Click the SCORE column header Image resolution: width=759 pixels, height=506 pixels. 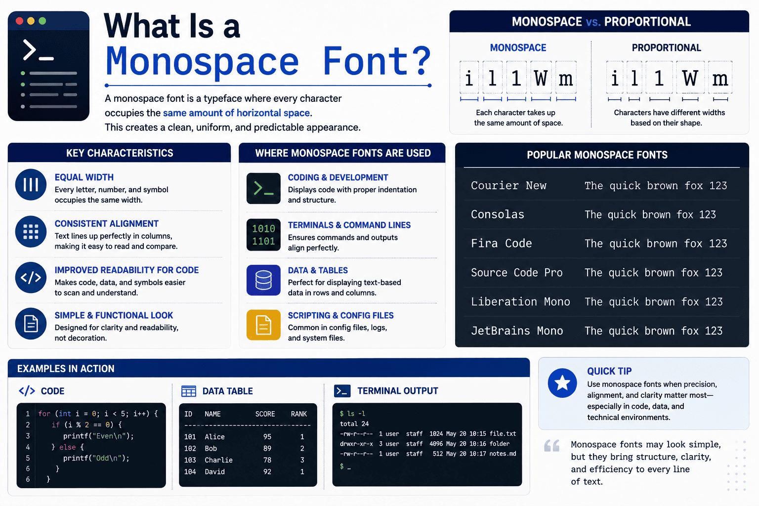(x=265, y=414)
